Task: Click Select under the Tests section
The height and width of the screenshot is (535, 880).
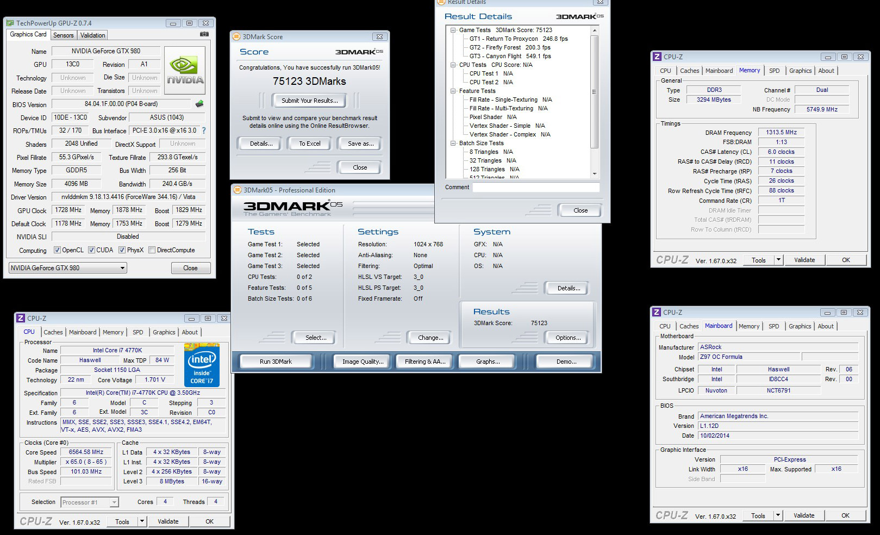Action: tap(316, 338)
